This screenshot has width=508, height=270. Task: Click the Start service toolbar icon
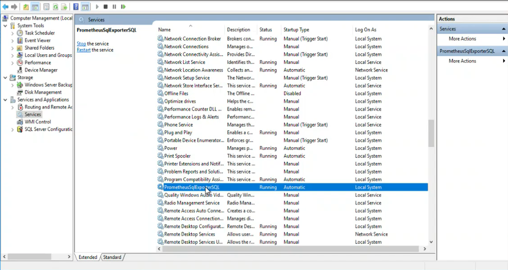pyautogui.click(x=97, y=6)
